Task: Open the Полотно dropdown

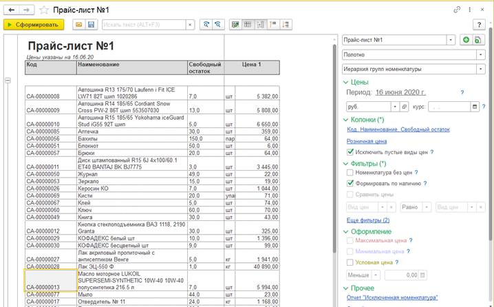Action: [480, 55]
